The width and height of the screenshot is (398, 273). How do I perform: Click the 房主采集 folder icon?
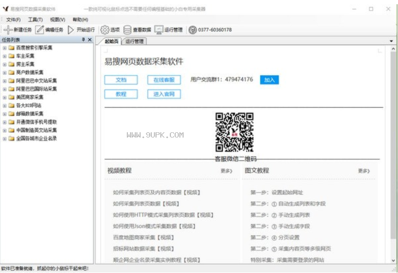(x=12, y=64)
